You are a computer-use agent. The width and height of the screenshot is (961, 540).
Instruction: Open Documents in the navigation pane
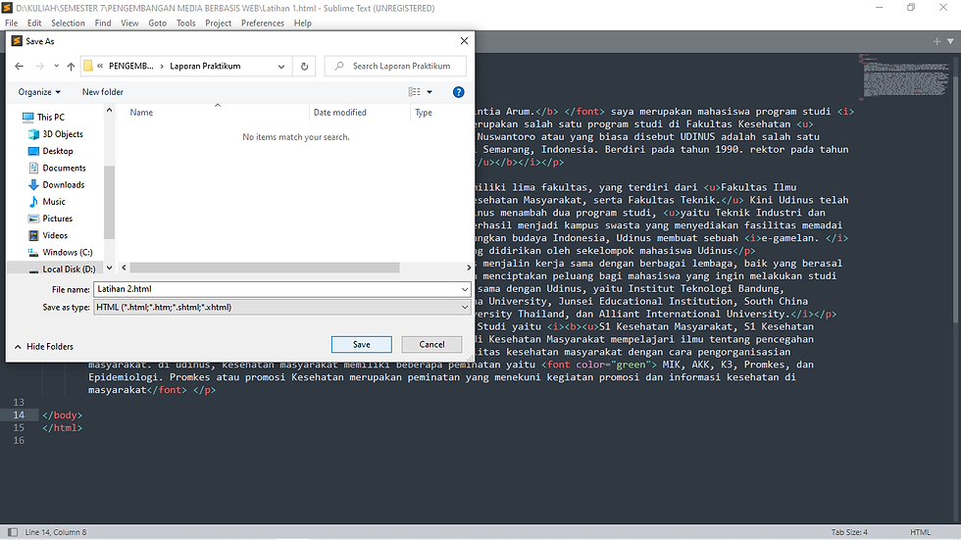[57, 168]
